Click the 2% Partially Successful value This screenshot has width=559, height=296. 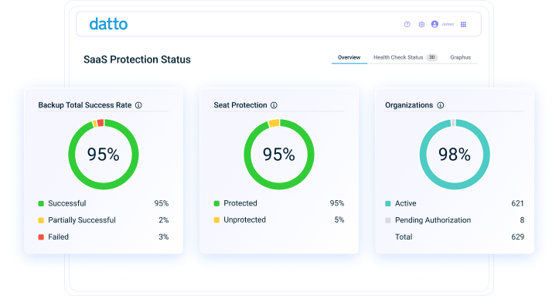point(164,220)
